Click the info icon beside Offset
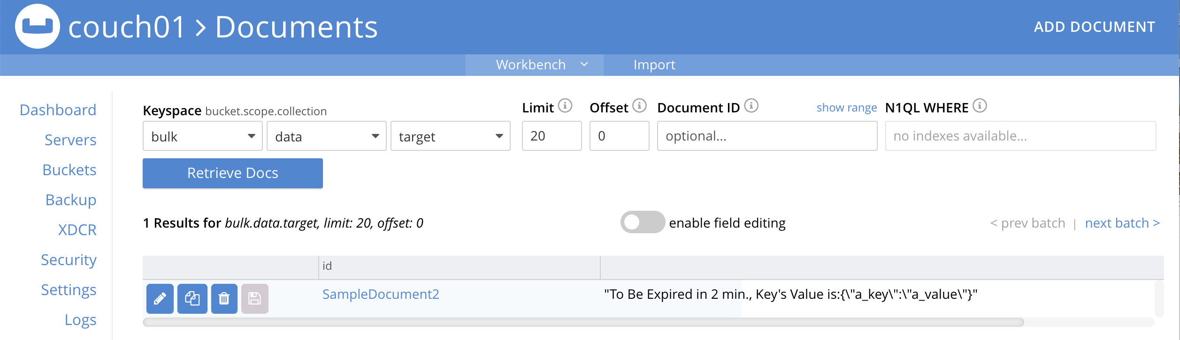1180x340 pixels. tap(639, 106)
